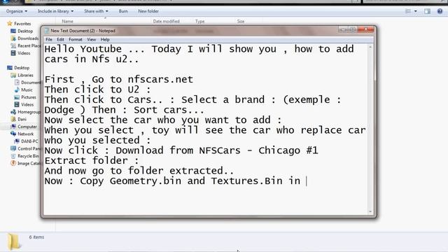The height and width of the screenshot is (252, 448).
Task: Click '6 items' status text
Action: tap(36, 237)
